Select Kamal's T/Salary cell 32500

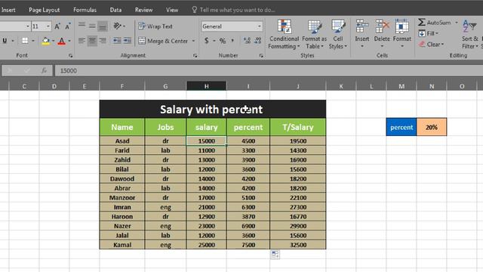(x=298, y=245)
